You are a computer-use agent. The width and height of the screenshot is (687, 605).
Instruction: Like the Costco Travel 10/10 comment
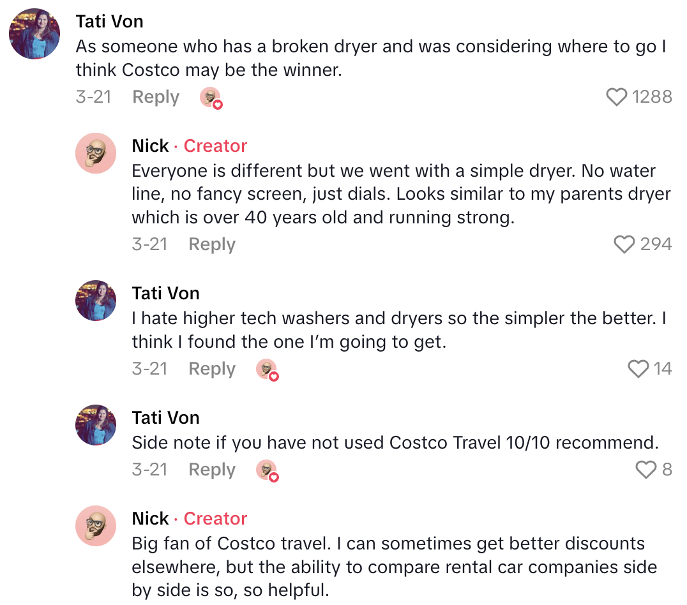click(646, 470)
